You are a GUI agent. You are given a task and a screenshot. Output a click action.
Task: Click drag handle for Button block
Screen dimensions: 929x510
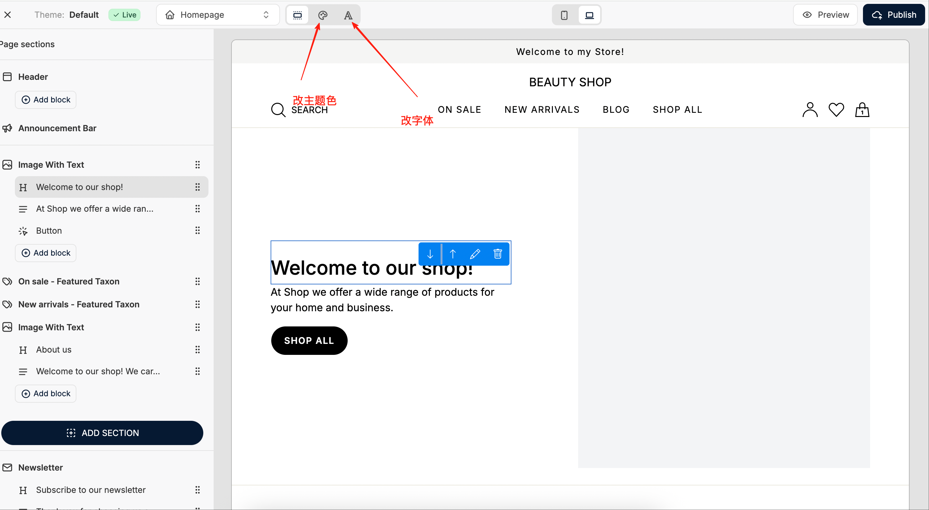(x=197, y=230)
